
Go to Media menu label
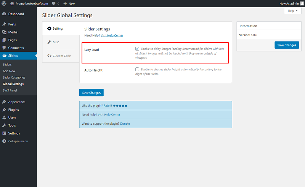[13, 32]
